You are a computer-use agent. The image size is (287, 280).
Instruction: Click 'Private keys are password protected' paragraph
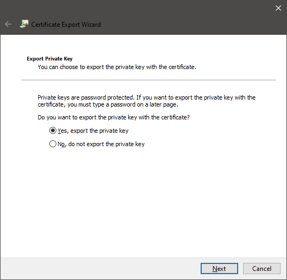click(x=146, y=101)
